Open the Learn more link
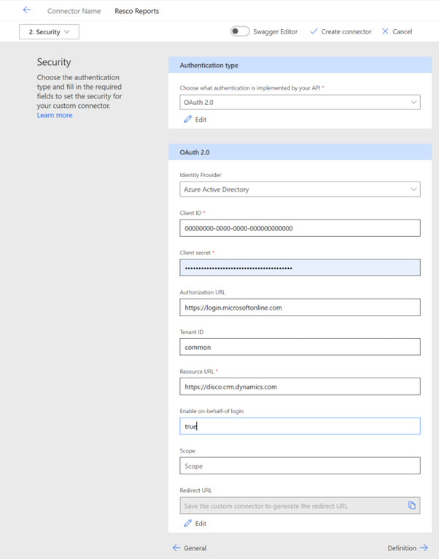The image size is (439, 559). coord(55,115)
